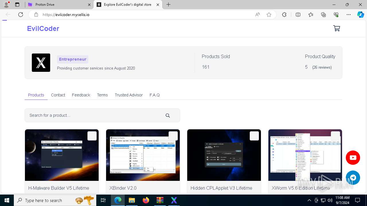Open Collections icon

[x=323, y=15]
